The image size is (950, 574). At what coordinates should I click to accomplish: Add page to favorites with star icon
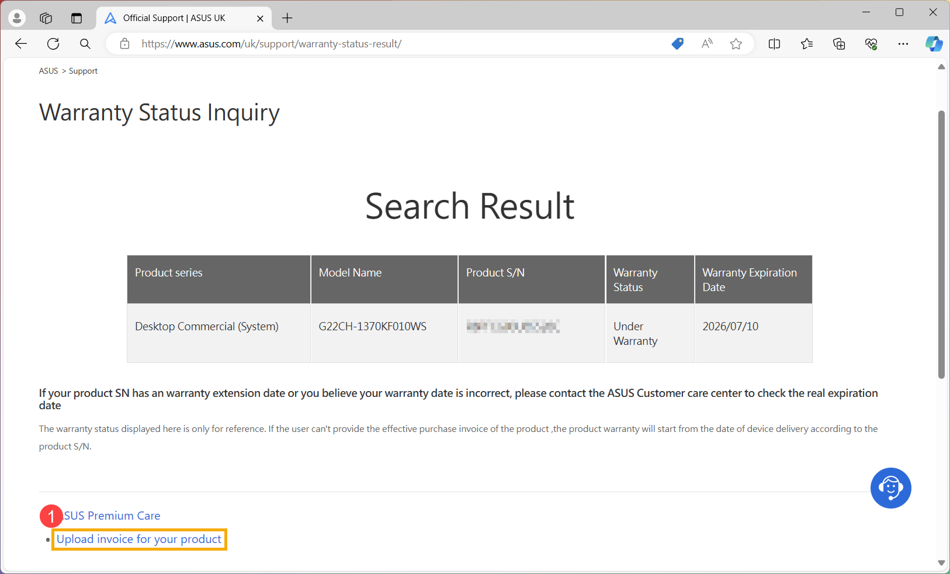(x=736, y=44)
